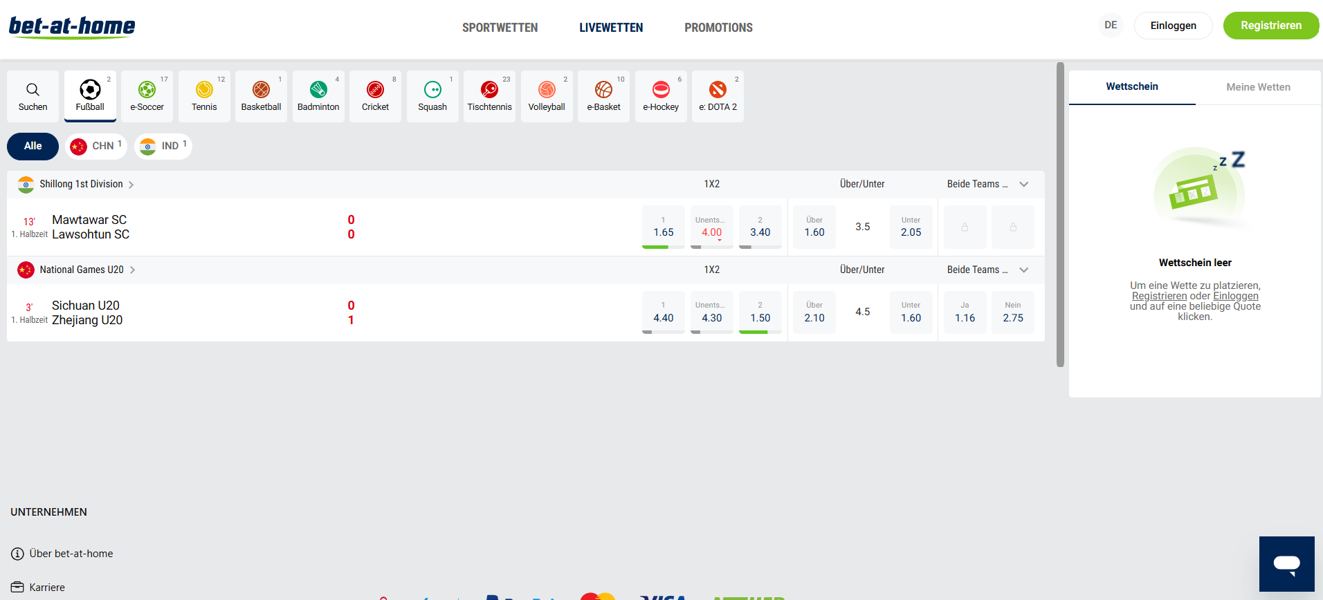Open the SPORTWETTEN menu

(x=500, y=28)
